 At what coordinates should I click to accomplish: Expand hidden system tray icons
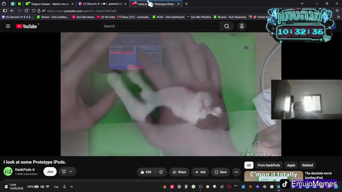(x=72, y=187)
